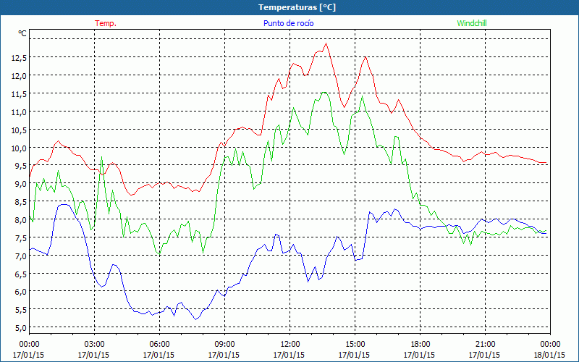Click the 6,5 y-axis value
Viewport: 579px width, 362px height.
coord(20,274)
